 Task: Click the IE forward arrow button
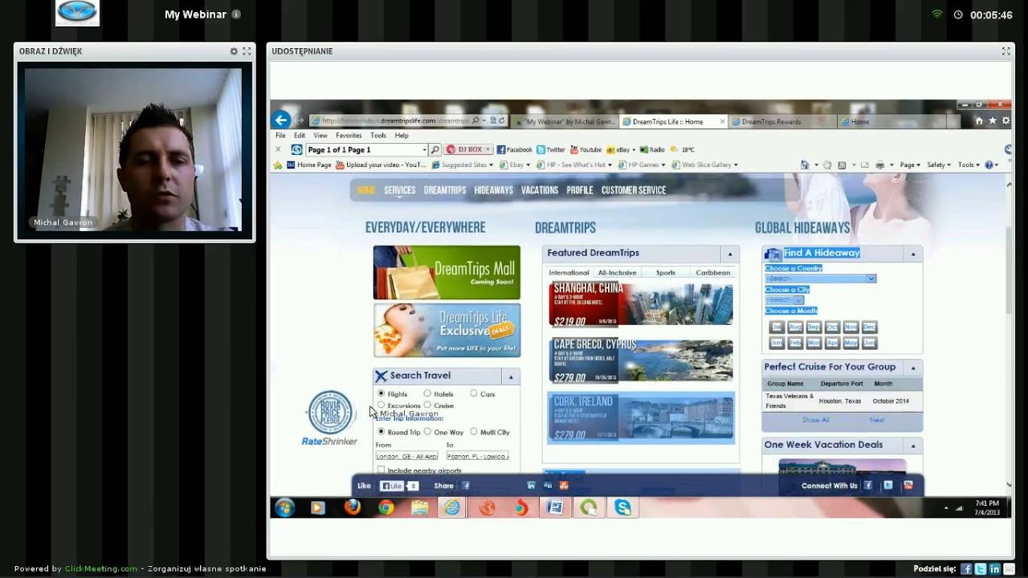(300, 120)
